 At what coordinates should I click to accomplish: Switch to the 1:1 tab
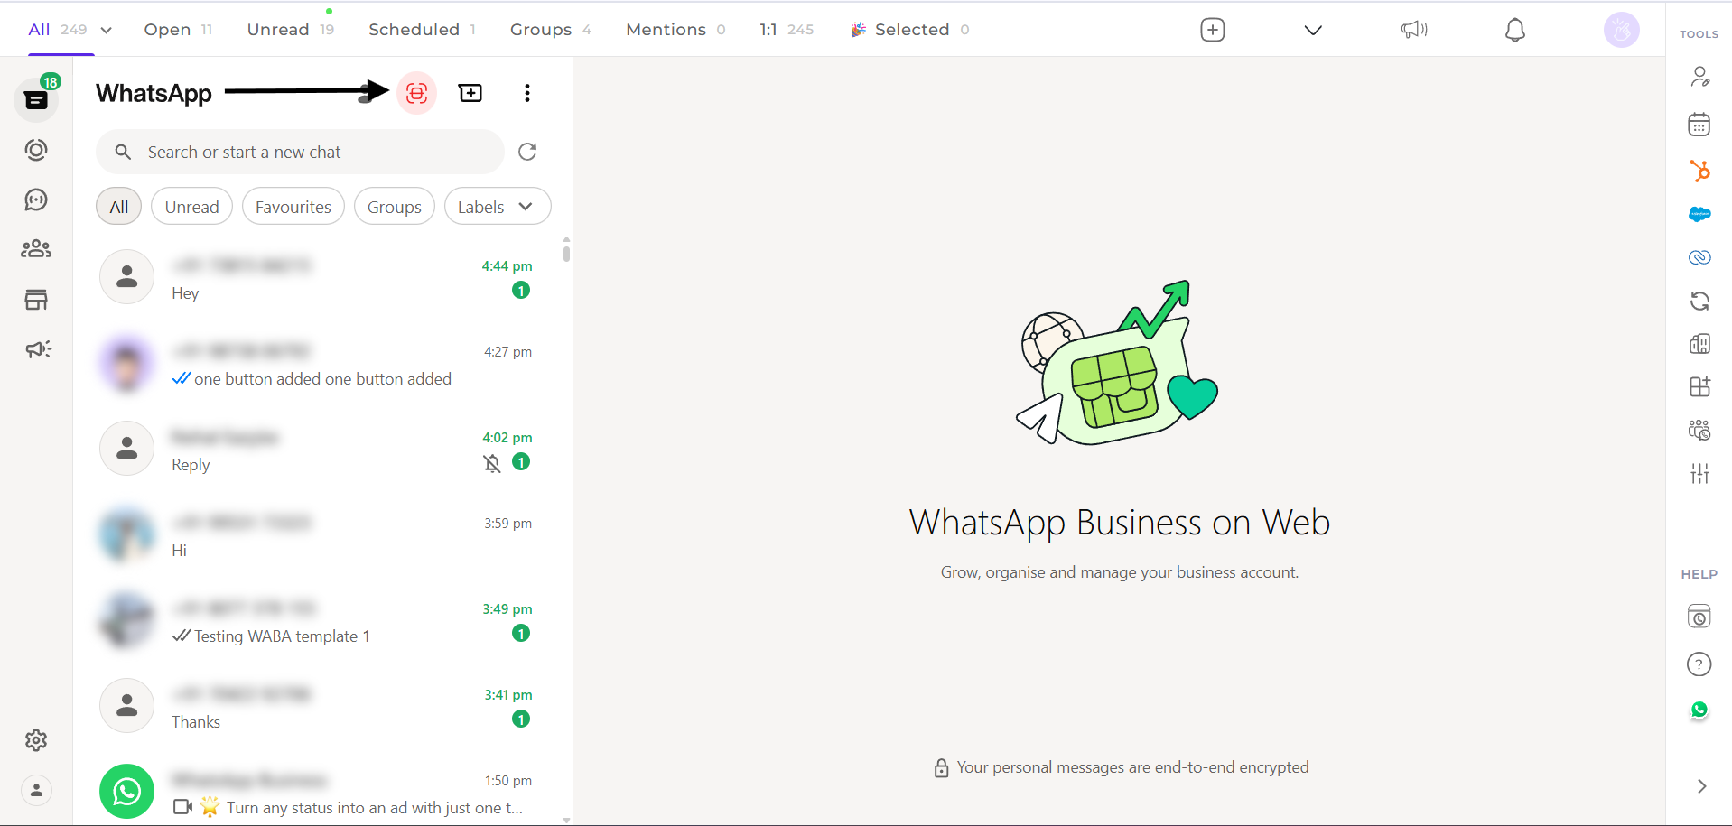(787, 30)
